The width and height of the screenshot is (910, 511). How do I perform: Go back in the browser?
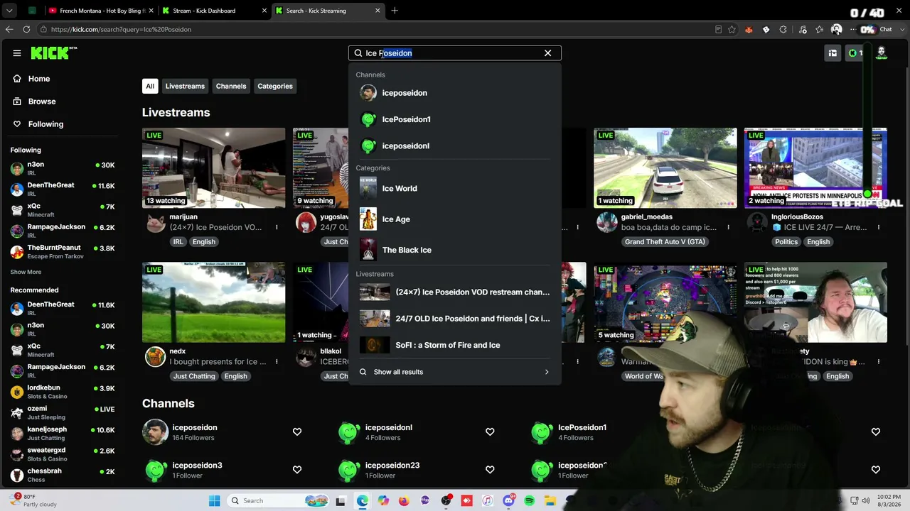9,29
